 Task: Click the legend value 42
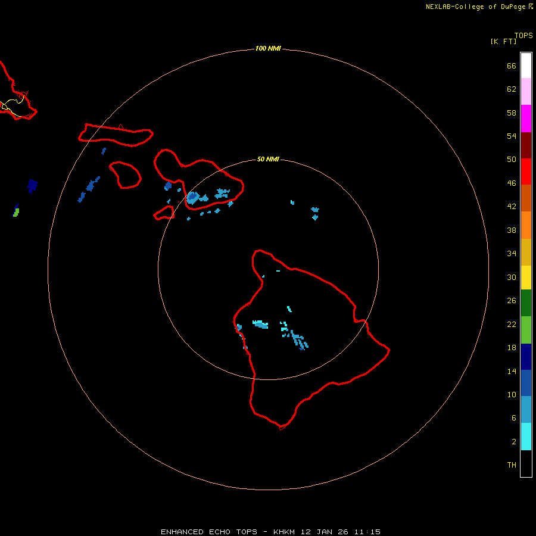tap(512, 207)
